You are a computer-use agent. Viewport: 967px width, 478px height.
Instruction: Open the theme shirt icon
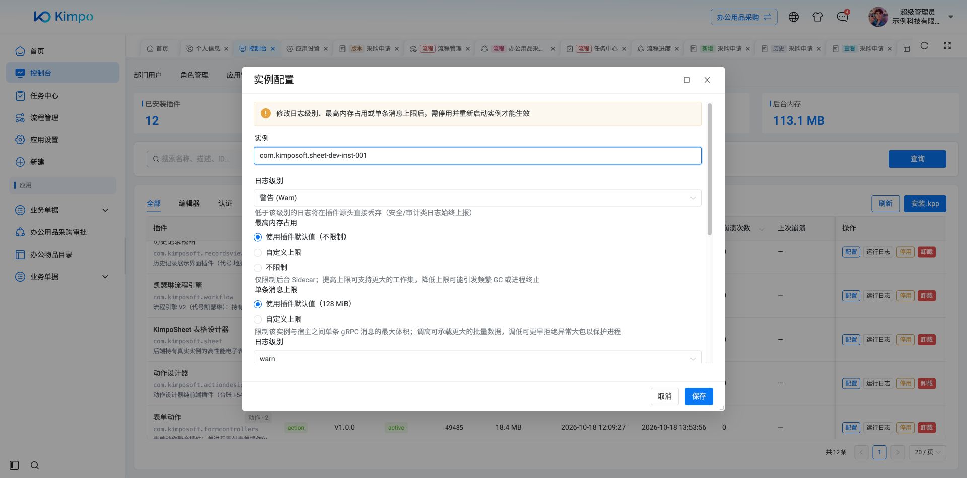[818, 17]
